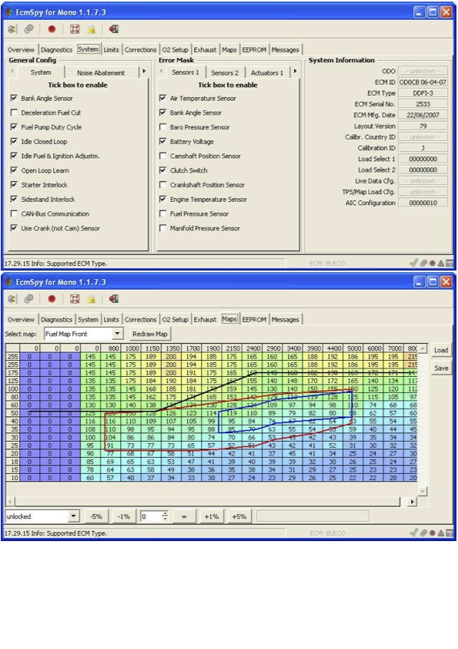Click the fuel map vertical scrollbar down arrow
The height and width of the screenshot is (649, 458).
(x=422, y=491)
